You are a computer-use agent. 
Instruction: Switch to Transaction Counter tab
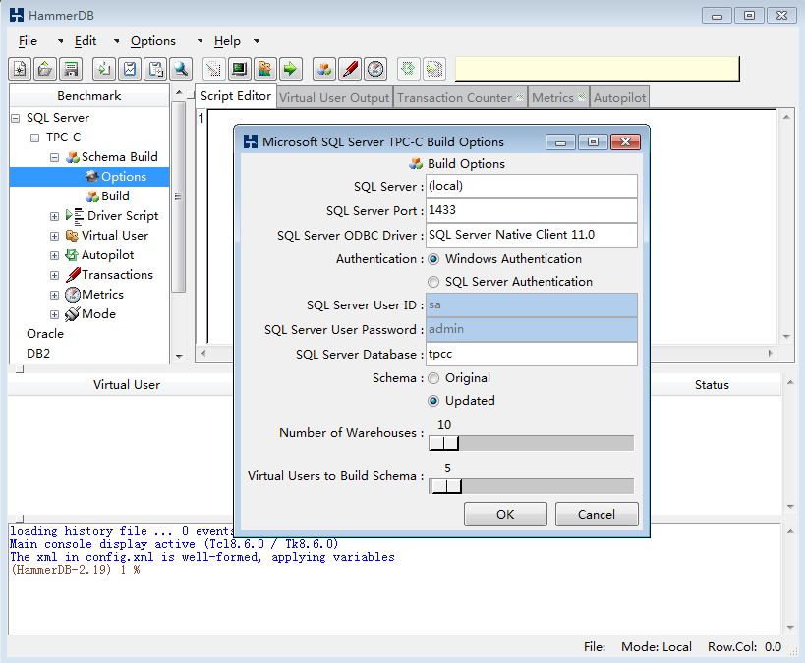pyautogui.click(x=460, y=97)
